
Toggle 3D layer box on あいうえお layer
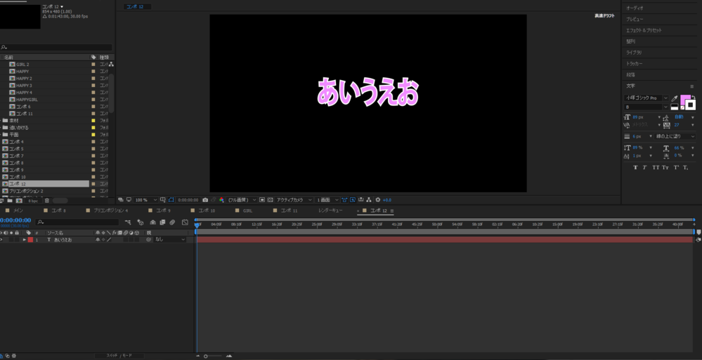tap(137, 240)
